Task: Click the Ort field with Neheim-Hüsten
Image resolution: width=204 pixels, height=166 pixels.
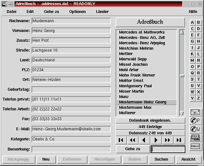Action: [71, 80]
